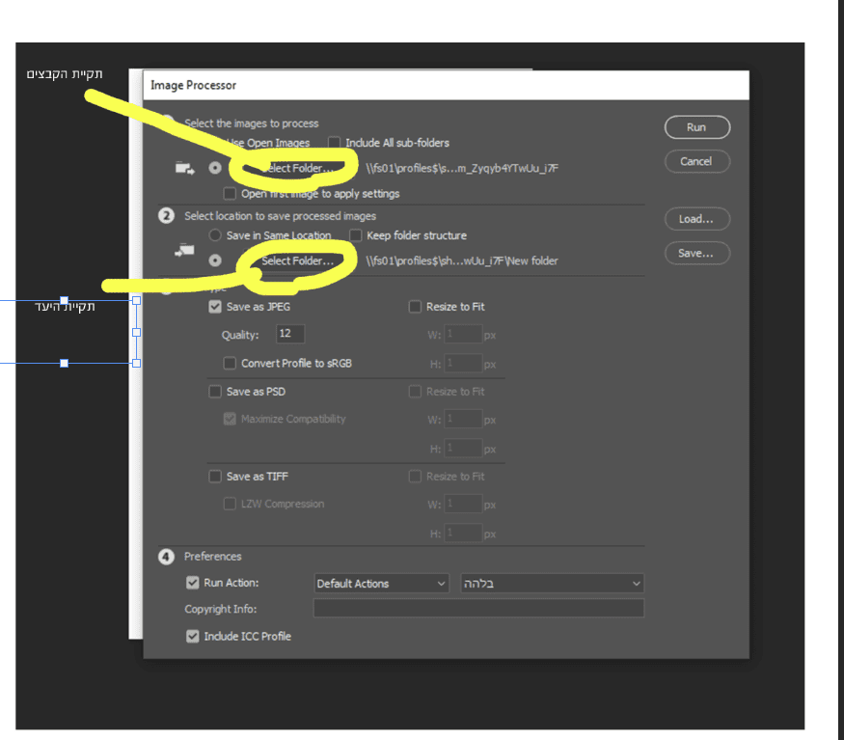The width and height of the screenshot is (844, 740).
Task: Click the source path \\fs01\profiles$ text
Action: tap(462, 169)
